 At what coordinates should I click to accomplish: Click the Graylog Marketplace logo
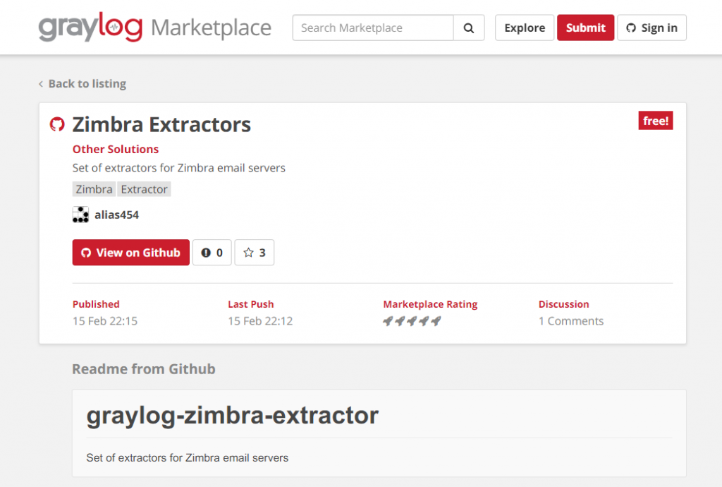(x=154, y=28)
